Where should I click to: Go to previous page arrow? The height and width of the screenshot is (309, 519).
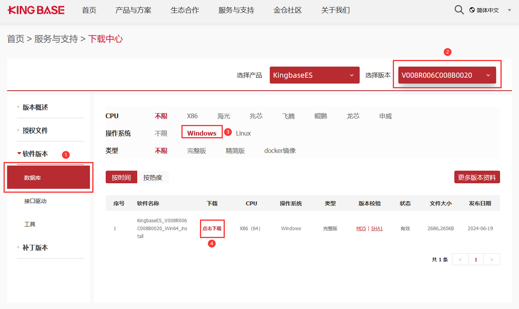[460, 259]
